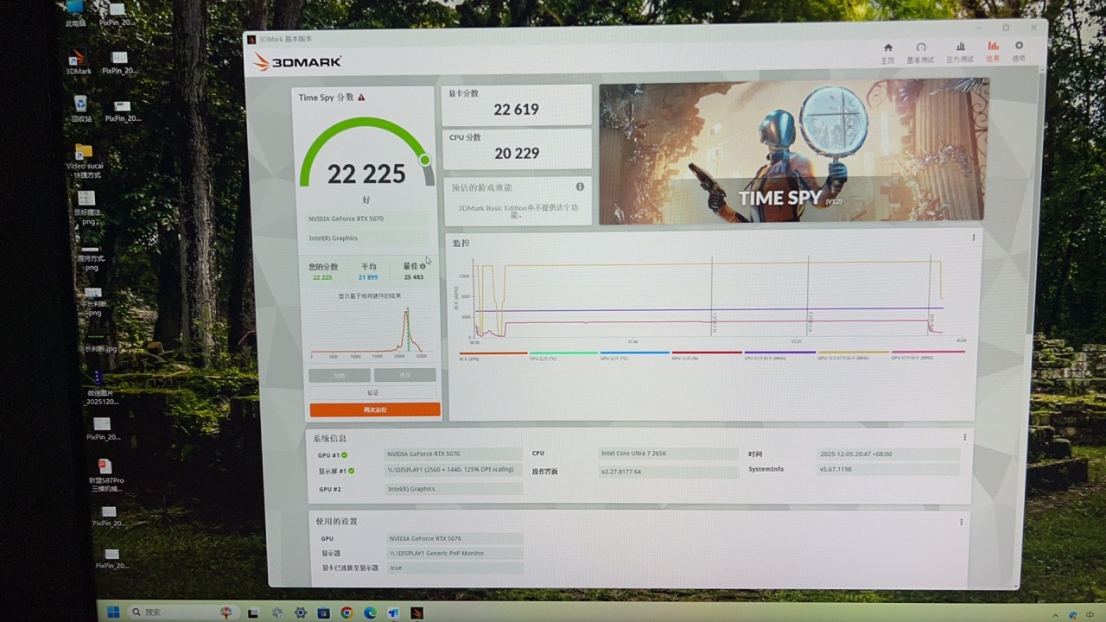Toggle the orange 帧率 (FPS) legend item
This screenshot has width=1106, height=622.
[x=493, y=355]
